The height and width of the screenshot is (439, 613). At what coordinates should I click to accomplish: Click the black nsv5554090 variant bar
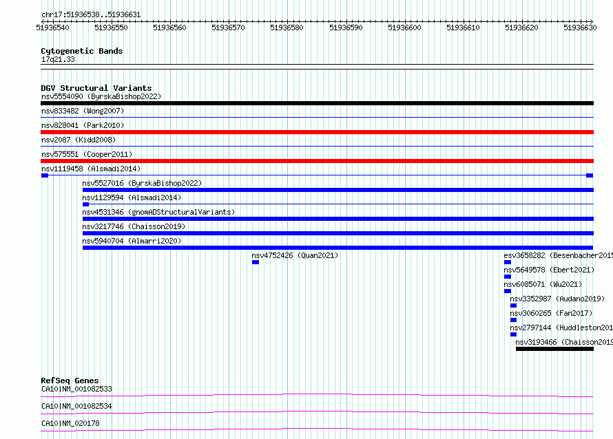[317, 103]
